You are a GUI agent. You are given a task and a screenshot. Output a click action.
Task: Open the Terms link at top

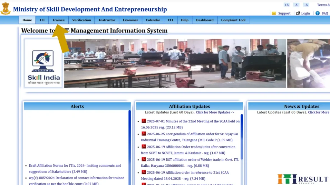[x=324, y=5]
